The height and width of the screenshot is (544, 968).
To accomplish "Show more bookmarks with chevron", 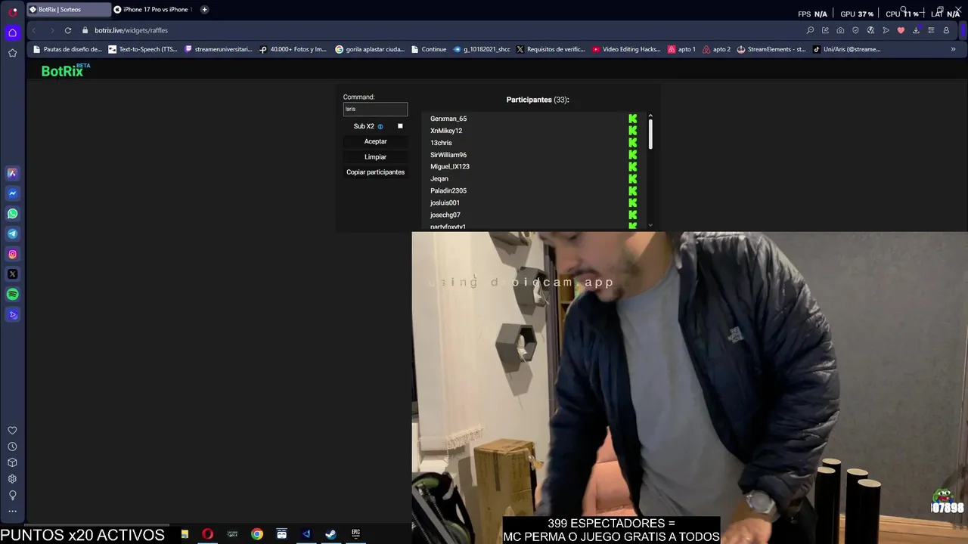I will [953, 49].
